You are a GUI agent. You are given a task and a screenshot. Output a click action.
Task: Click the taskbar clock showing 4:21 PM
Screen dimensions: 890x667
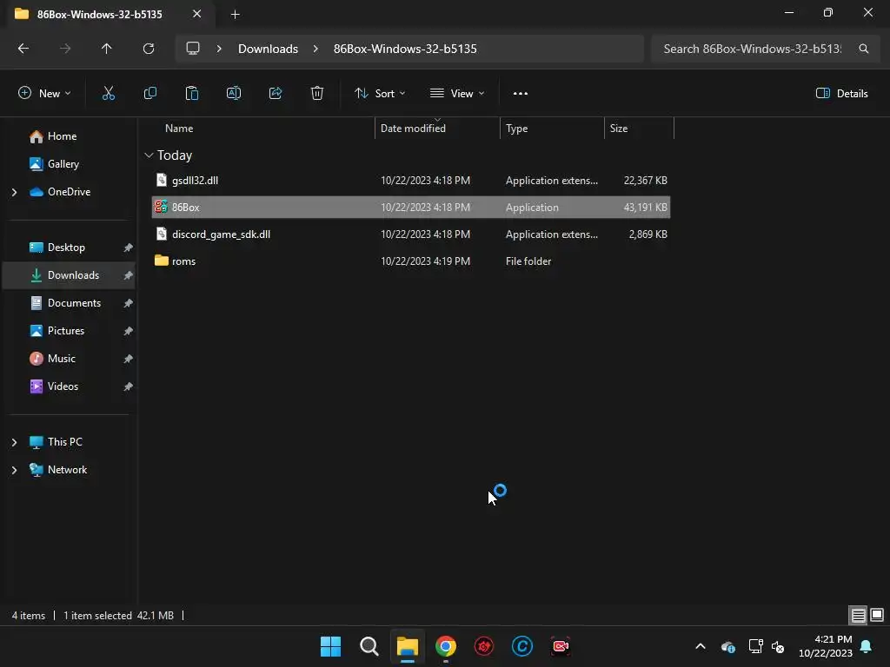pyautogui.click(x=826, y=646)
